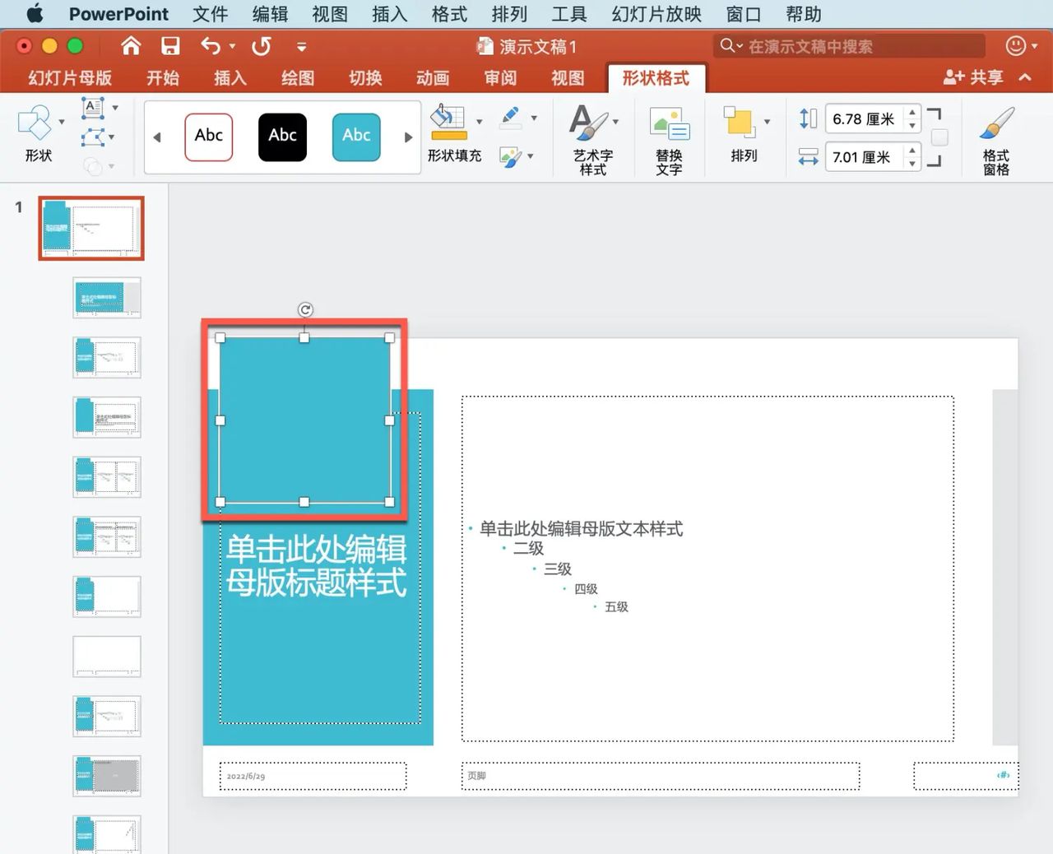Increase height using 6.78 厘米 stepper
Image resolution: width=1053 pixels, height=854 pixels.
[912, 114]
